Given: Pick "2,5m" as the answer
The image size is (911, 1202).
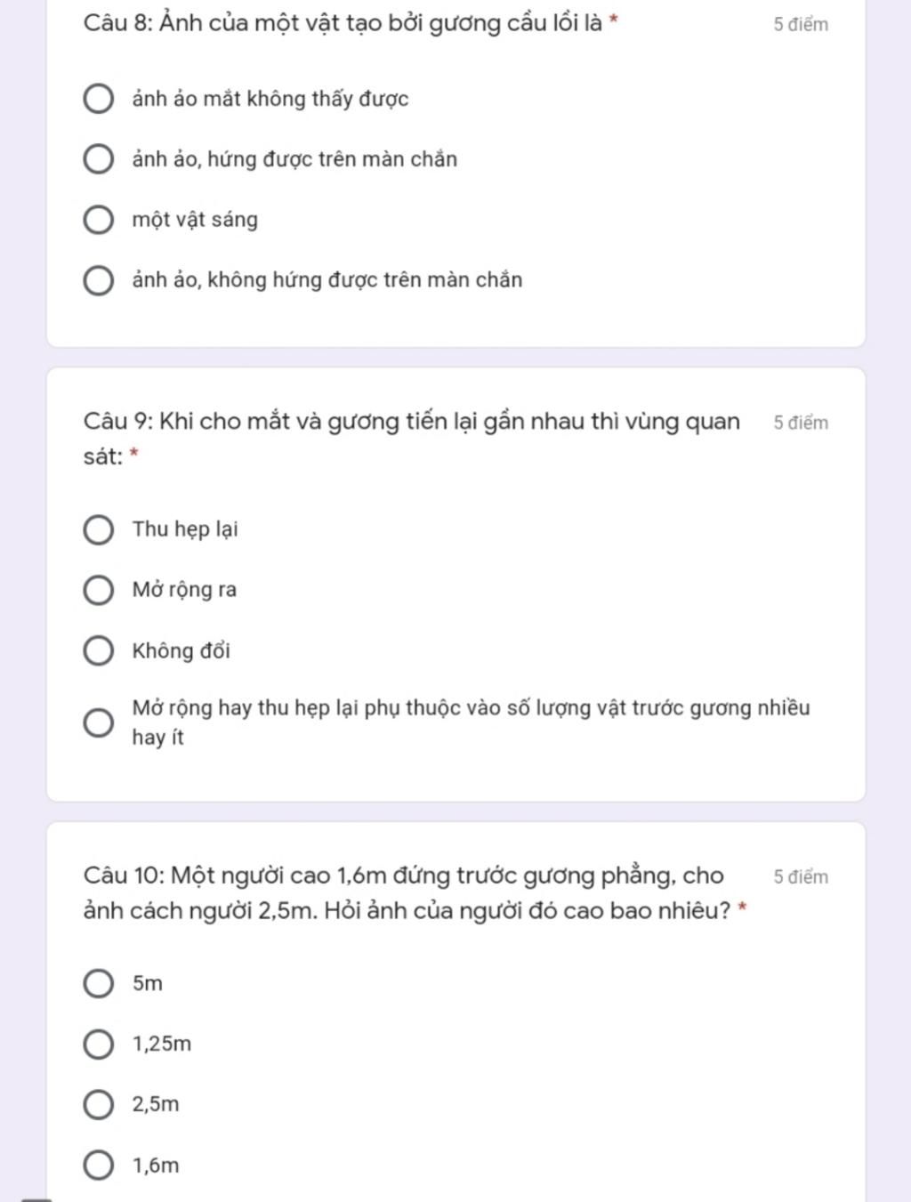Looking at the screenshot, I should point(98,1104).
